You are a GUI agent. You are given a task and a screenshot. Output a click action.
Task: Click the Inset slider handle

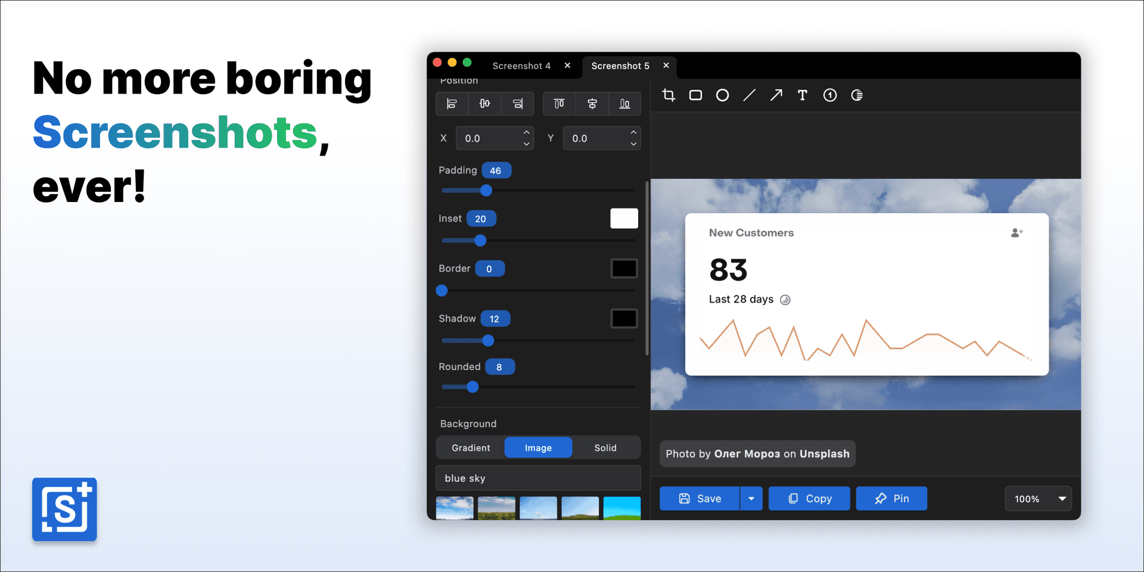[x=480, y=241]
